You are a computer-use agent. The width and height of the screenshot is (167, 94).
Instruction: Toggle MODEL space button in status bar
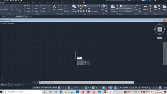click(x=55, y=88)
